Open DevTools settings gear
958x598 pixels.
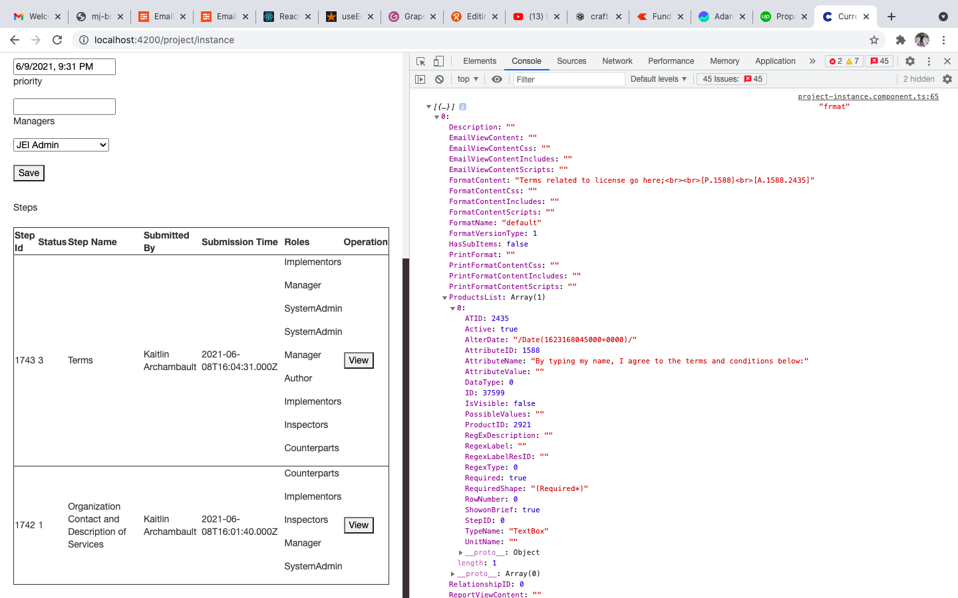click(x=910, y=61)
